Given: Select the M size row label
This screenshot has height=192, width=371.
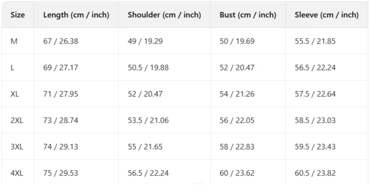Looking at the screenshot, I should pos(14,41).
